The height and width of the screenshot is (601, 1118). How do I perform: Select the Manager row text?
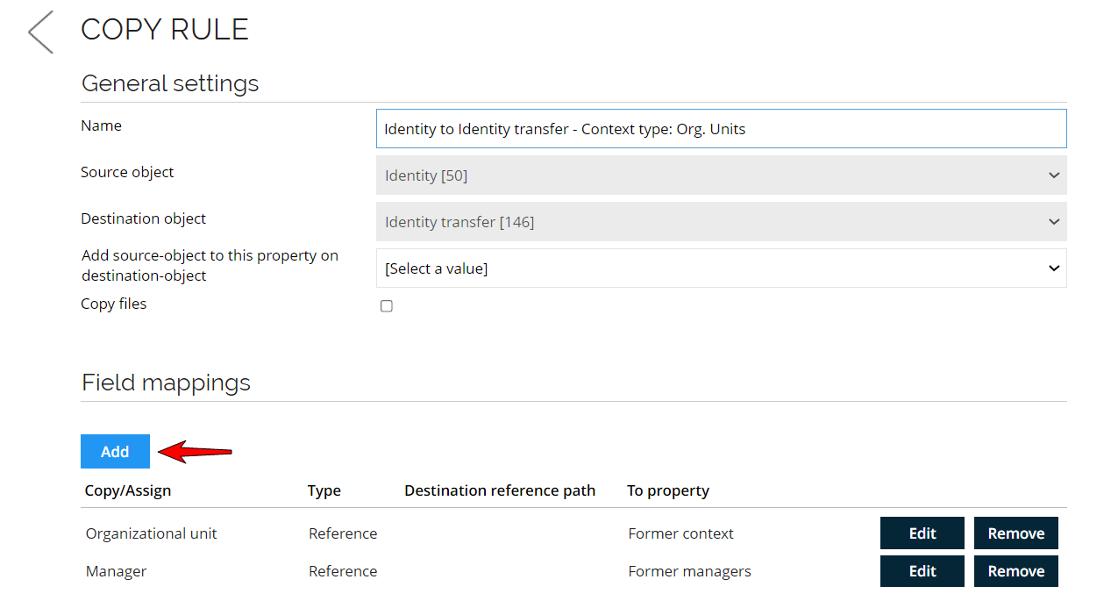(116, 571)
